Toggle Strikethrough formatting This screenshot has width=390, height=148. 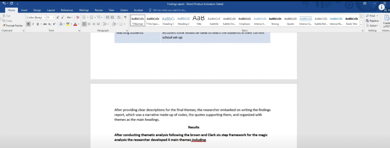45,24
